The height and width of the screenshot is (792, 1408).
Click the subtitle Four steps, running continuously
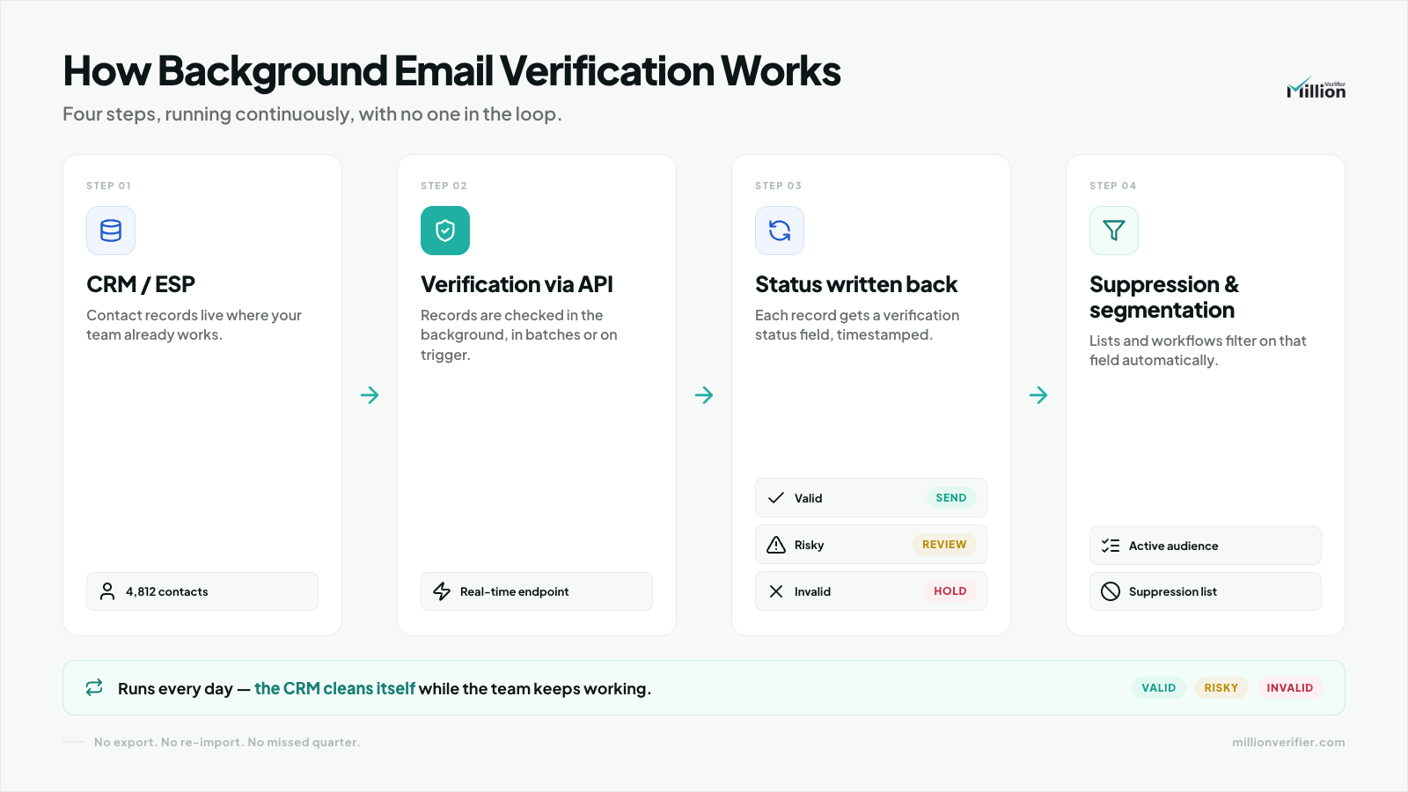(312, 114)
